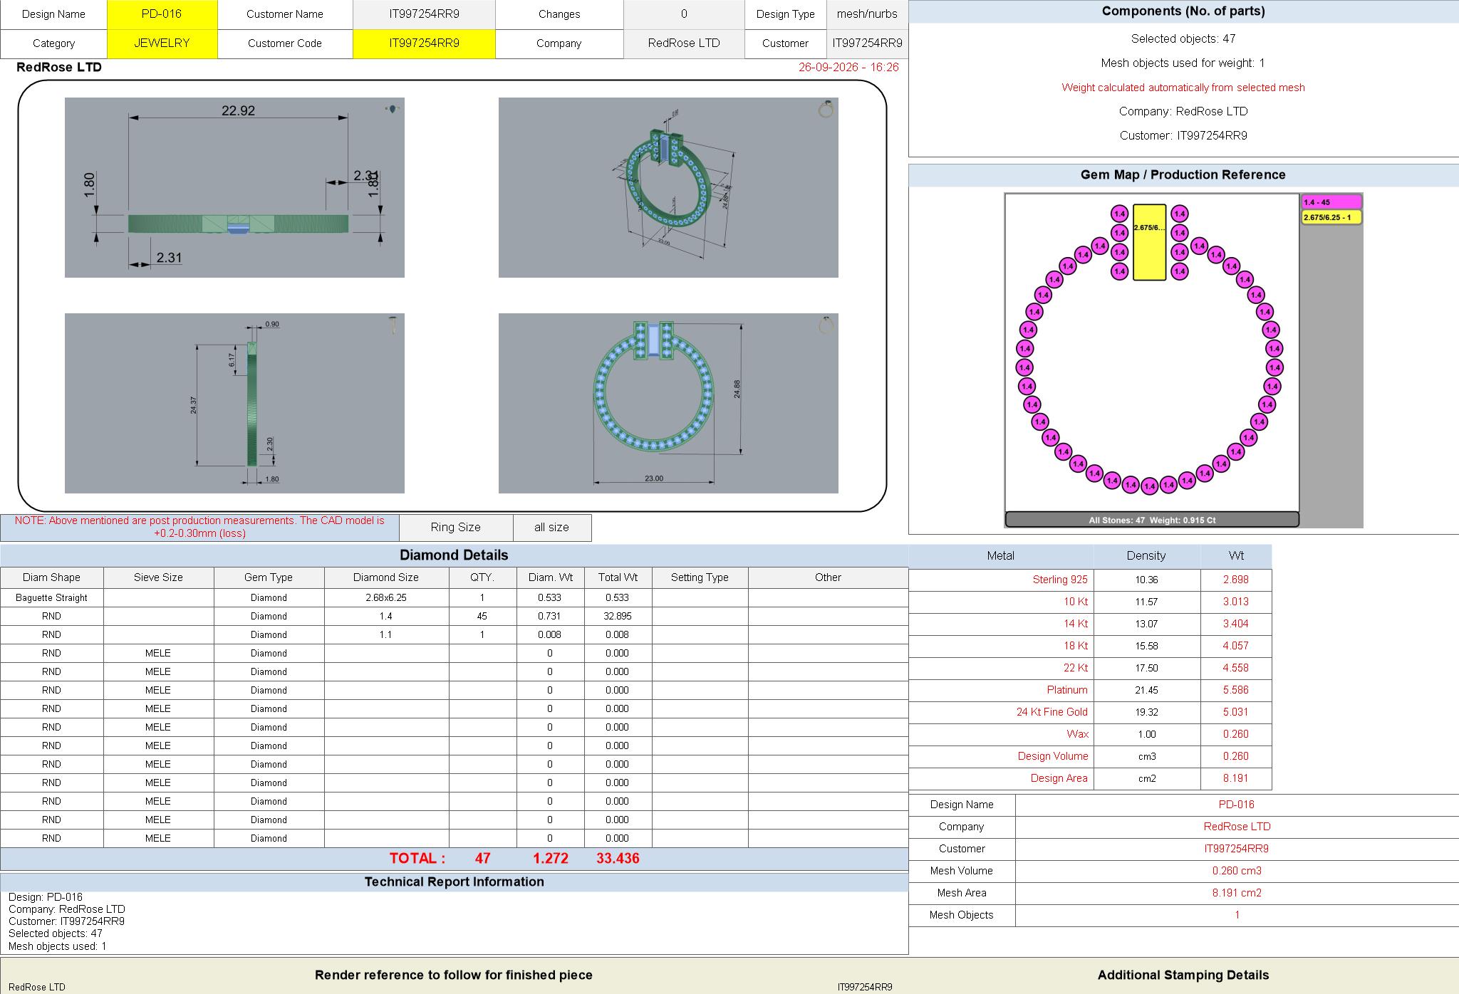Open the top-view render showing 22.92 width
The height and width of the screenshot is (994, 1459).
(234, 187)
